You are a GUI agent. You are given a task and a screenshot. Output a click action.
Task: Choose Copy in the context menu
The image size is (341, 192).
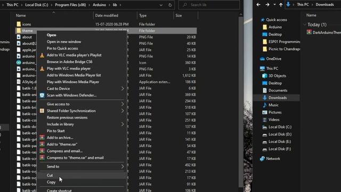coord(51,182)
